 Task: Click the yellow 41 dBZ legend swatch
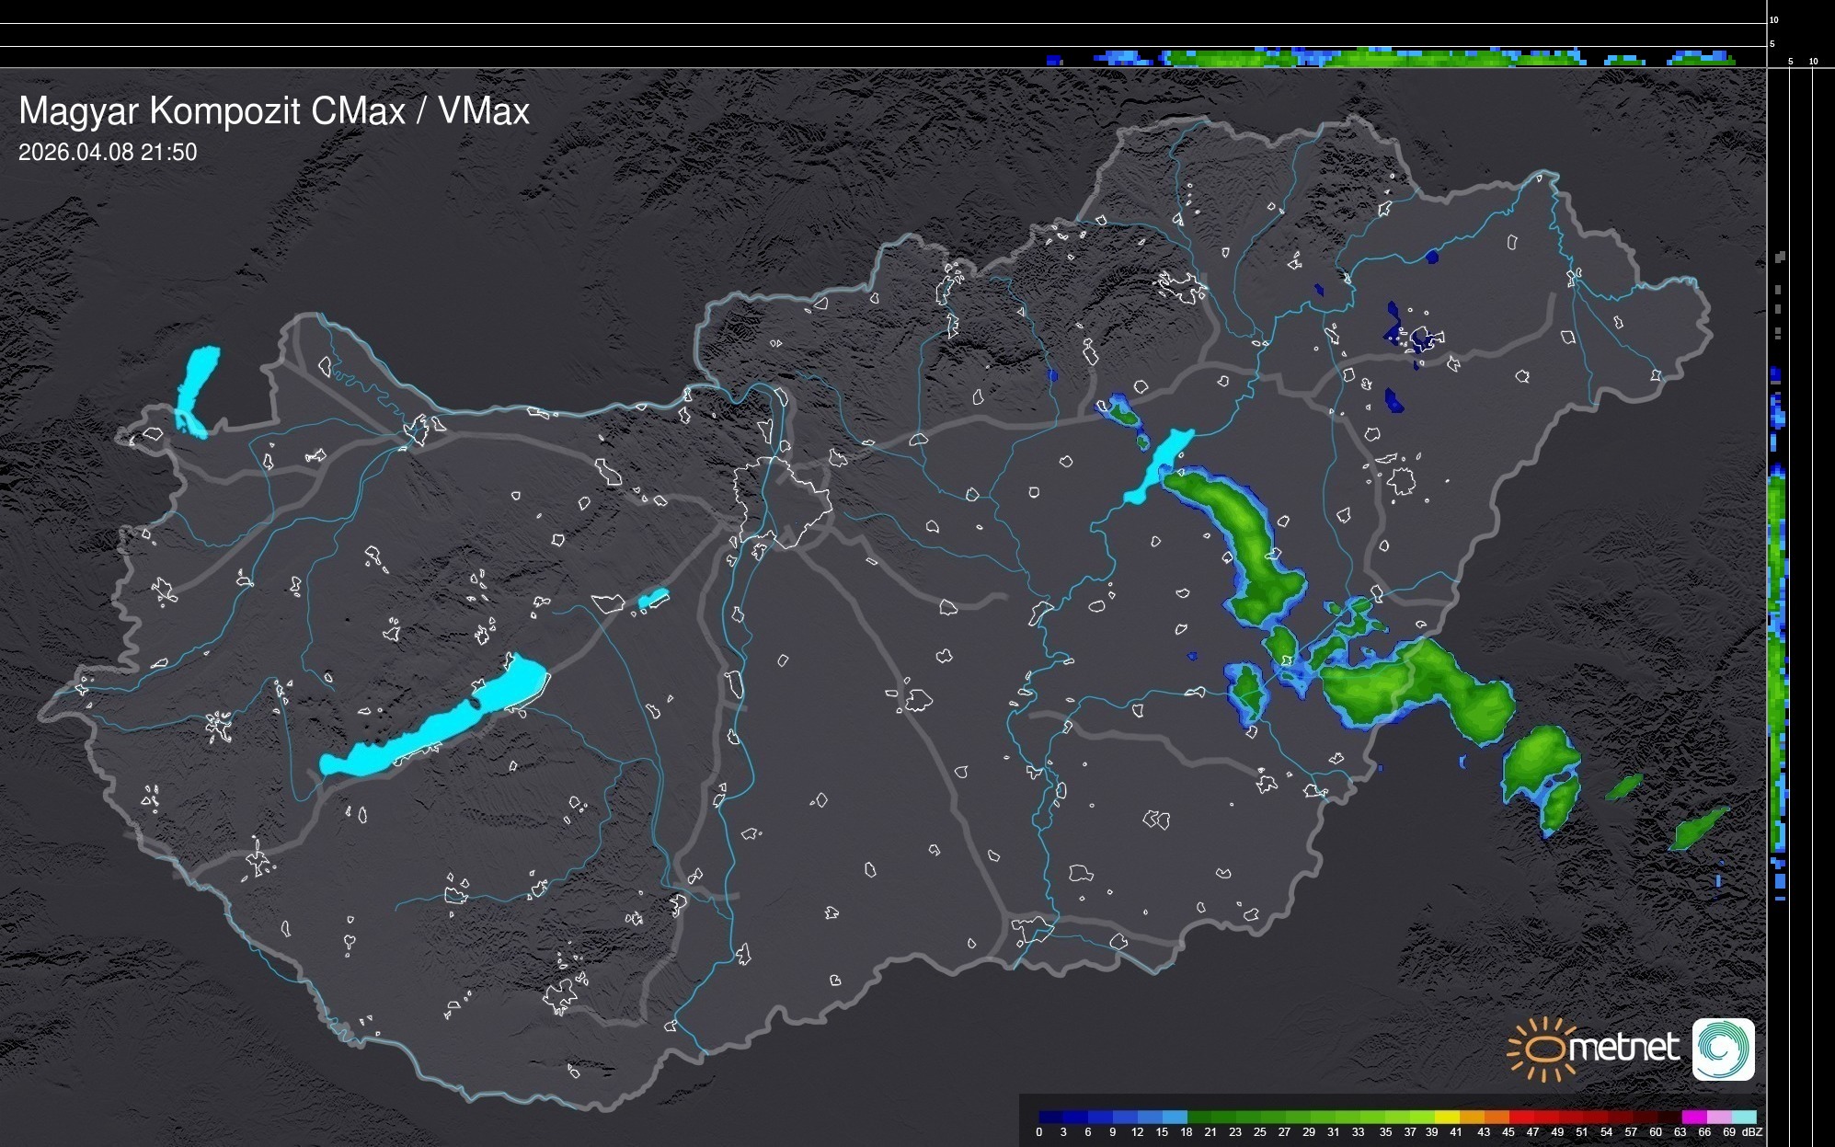click(1447, 1118)
